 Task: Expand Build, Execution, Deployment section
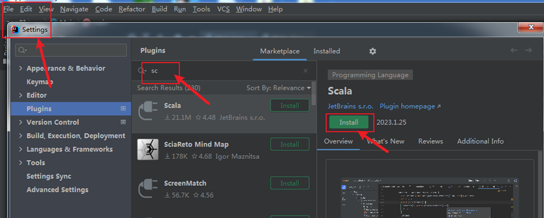tap(21, 136)
